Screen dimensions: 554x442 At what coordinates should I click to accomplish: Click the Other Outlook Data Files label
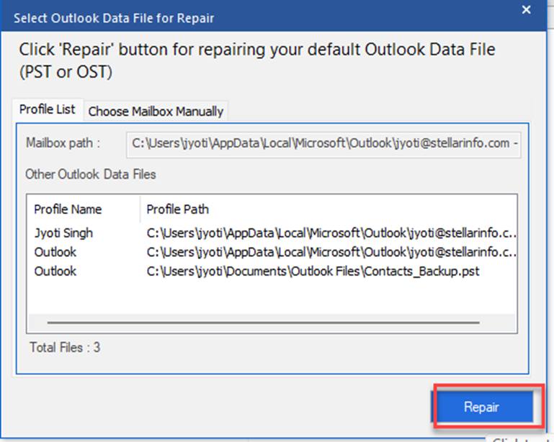(90, 174)
